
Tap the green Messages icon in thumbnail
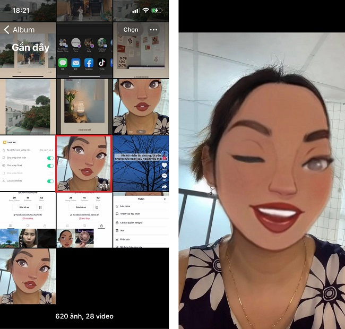point(63,63)
